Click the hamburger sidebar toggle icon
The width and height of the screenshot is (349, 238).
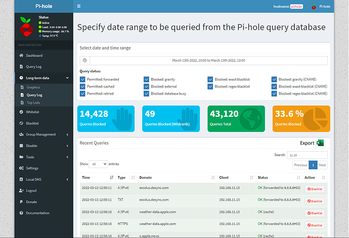click(x=79, y=6)
